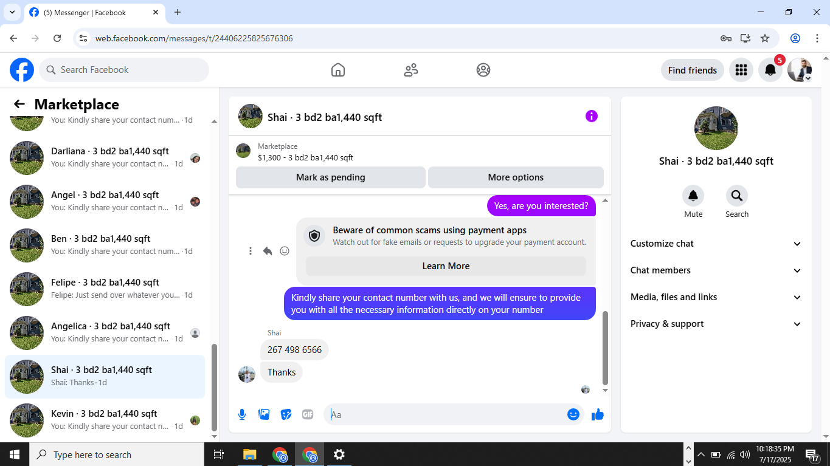This screenshot has width=830, height=466.
Task: React to scam warning with emoji icon
Action: tap(285, 251)
